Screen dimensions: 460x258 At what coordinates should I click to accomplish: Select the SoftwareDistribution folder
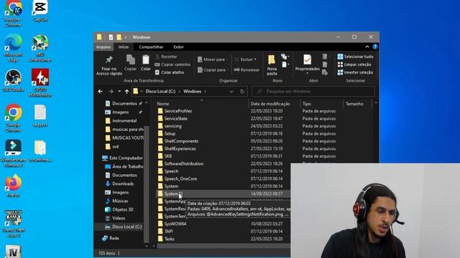[184, 163]
